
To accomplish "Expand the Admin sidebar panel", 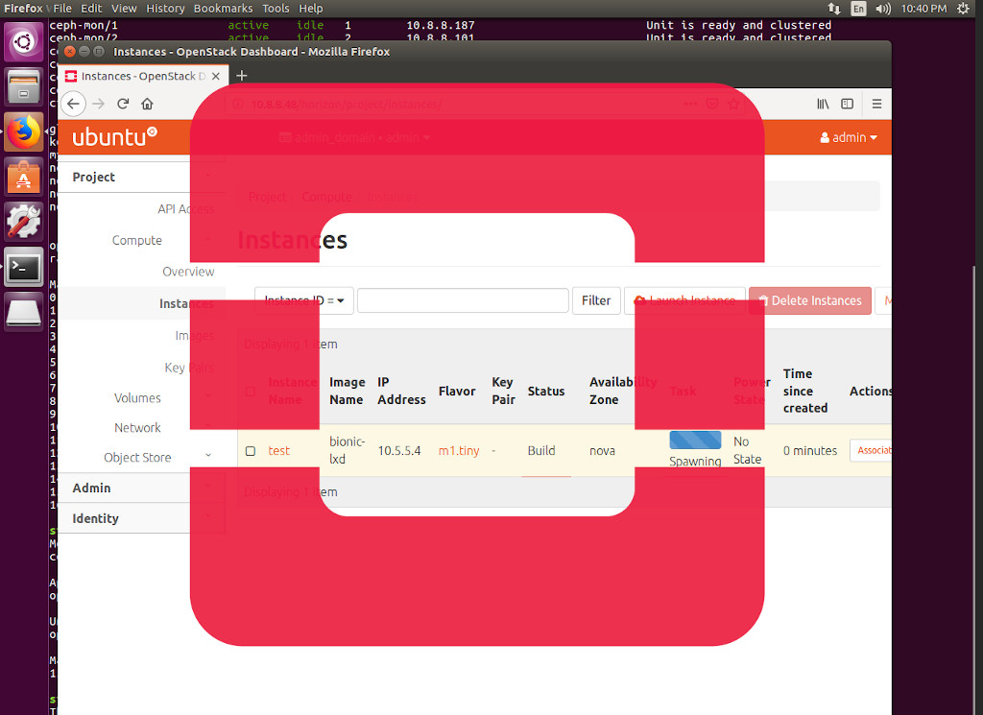I will (141, 488).
